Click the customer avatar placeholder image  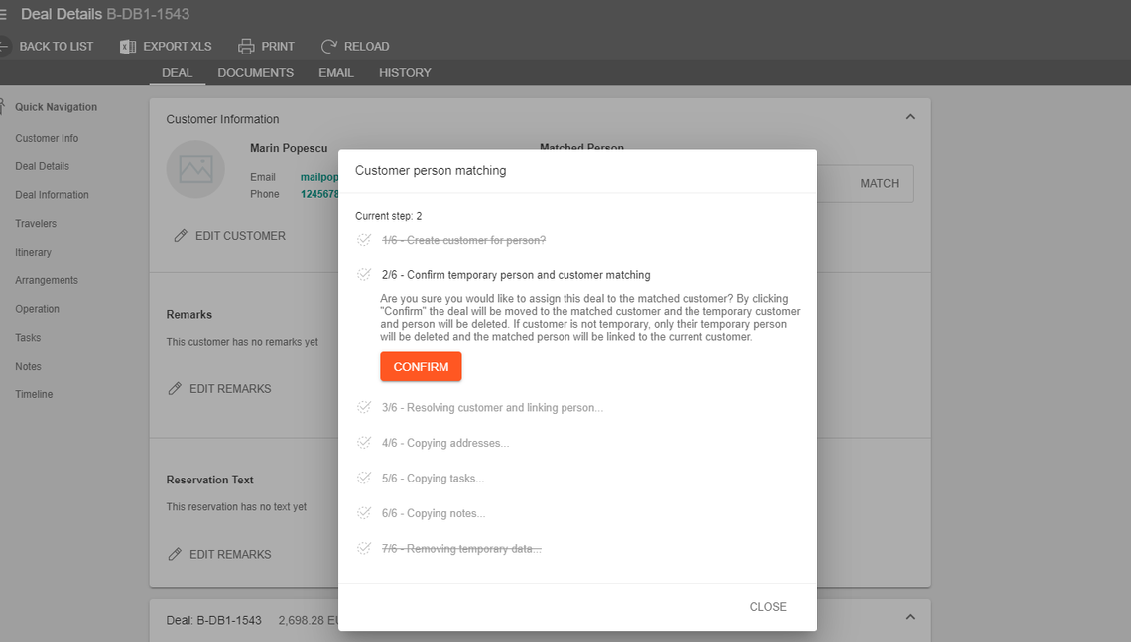click(195, 169)
